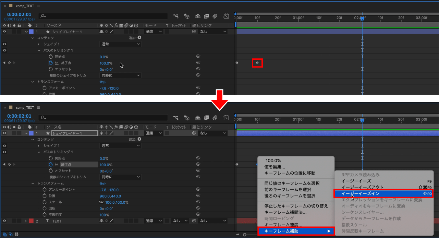Toggle the shy layers icon in upper panel
The width and height of the screenshot is (439, 238).
tap(198, 16)
